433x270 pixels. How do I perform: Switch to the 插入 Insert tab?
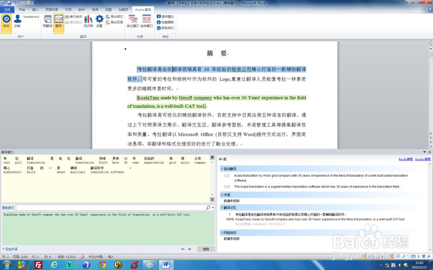click(x=35, y=10)
